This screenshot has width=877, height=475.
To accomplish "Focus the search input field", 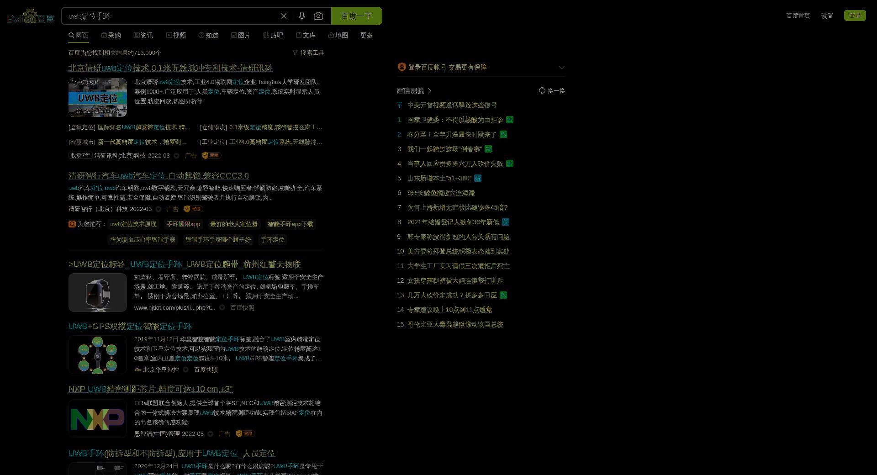I will click(171, 16).
